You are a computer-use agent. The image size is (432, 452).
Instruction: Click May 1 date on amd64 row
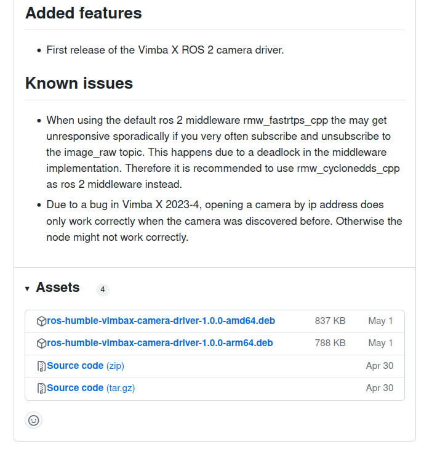380,321
